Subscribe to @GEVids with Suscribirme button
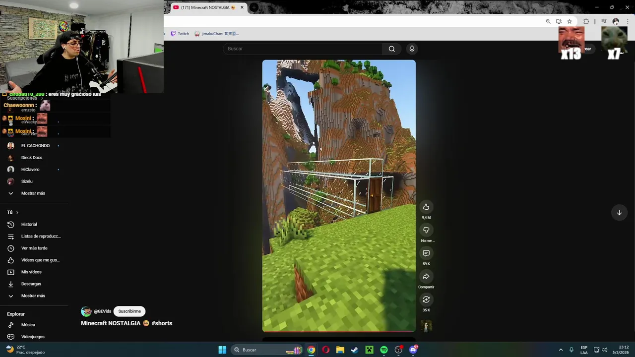This screenshot has width=635, height=357. coord(129,311)
